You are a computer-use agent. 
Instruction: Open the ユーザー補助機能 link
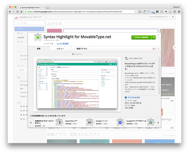[63, 44]
